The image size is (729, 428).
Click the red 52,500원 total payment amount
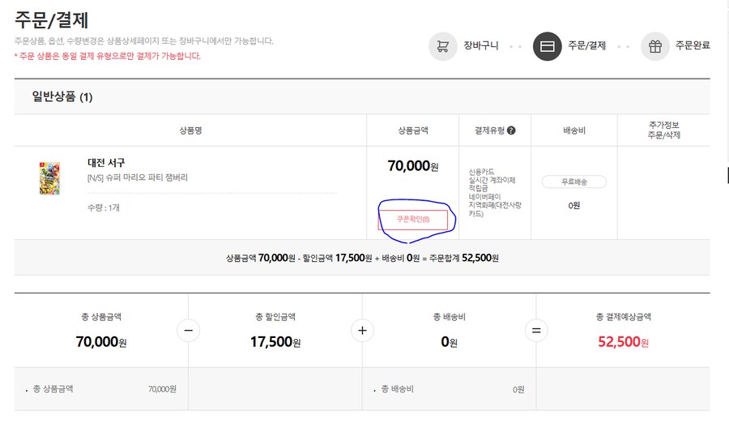[x=623, y=342]
